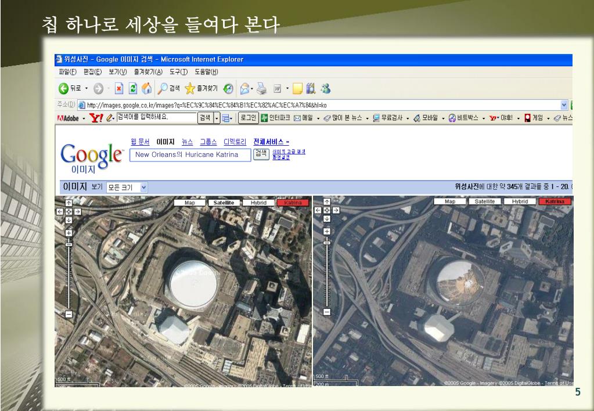Zoom in (+) on the right Katrina map
The image size is (594, 411).
click(x=327, y=231)
